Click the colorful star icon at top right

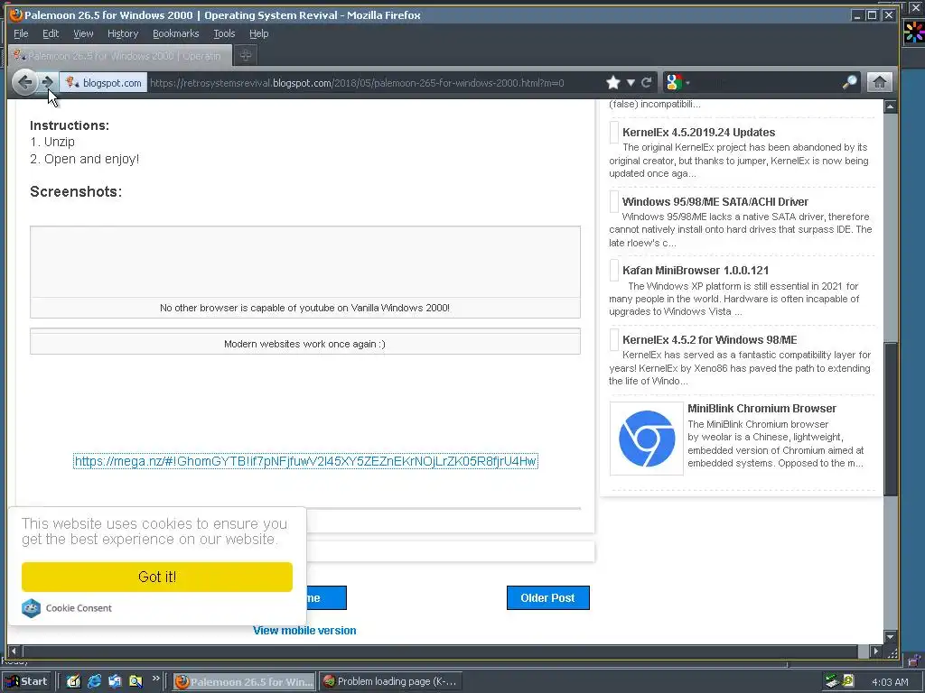click(914, 32)
